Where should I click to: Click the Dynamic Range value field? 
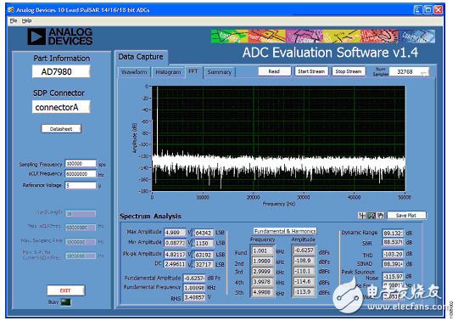[394, 234]
